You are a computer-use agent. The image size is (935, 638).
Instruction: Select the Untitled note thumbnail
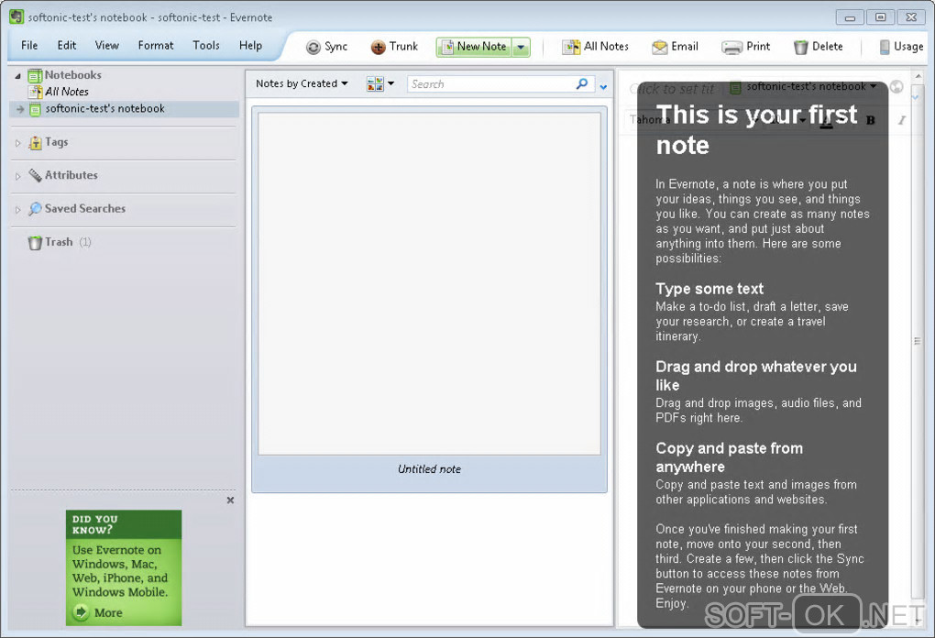tap(429, 284)
